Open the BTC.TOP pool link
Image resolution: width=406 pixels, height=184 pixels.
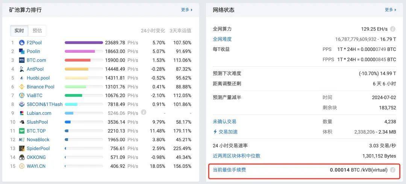point(36,131)
